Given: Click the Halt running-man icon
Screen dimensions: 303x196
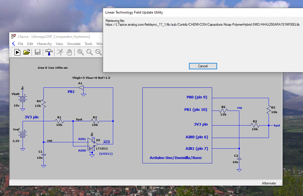Looking at the screenshot, I should click(60, 52).
